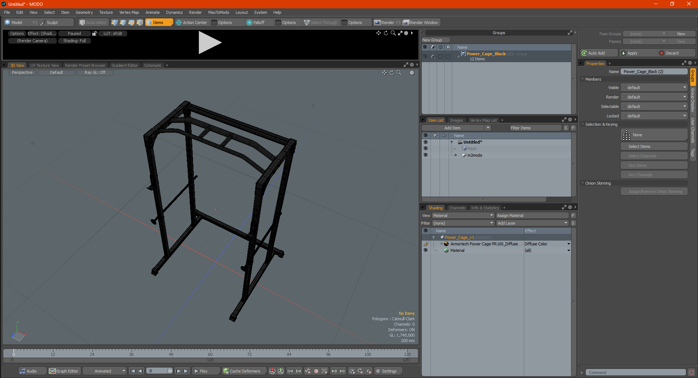The width and height of the screenshot is (698, 378).
Task: Open the Graph Editor
Action: (64, 371)
